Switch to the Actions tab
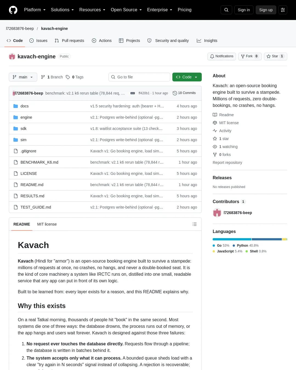Screen dimensions: 296x370 [102, 41]
